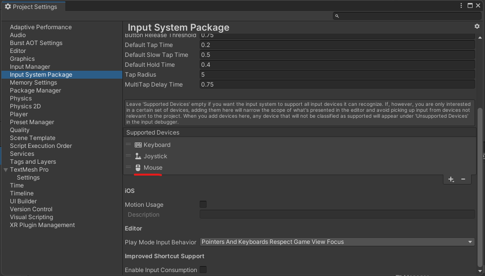The height and width of the screenshot is (276, 485).
Task: Click the Mouse device icon
Action: pos(138,168)
